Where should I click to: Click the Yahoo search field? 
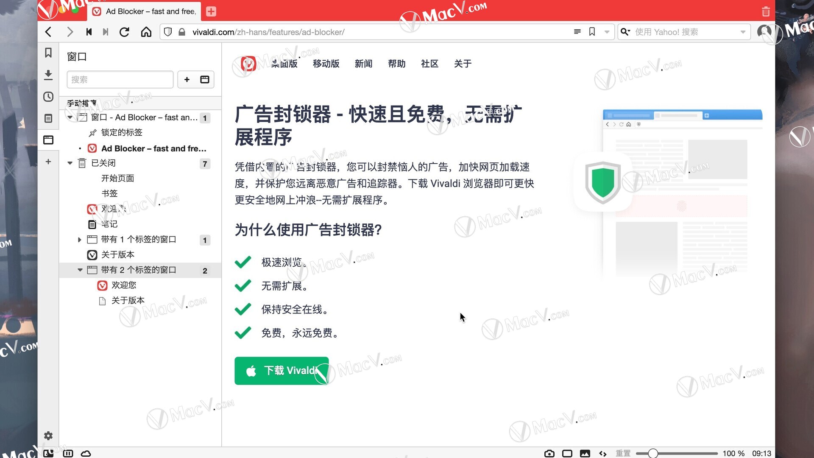click(x=684, y=32)
